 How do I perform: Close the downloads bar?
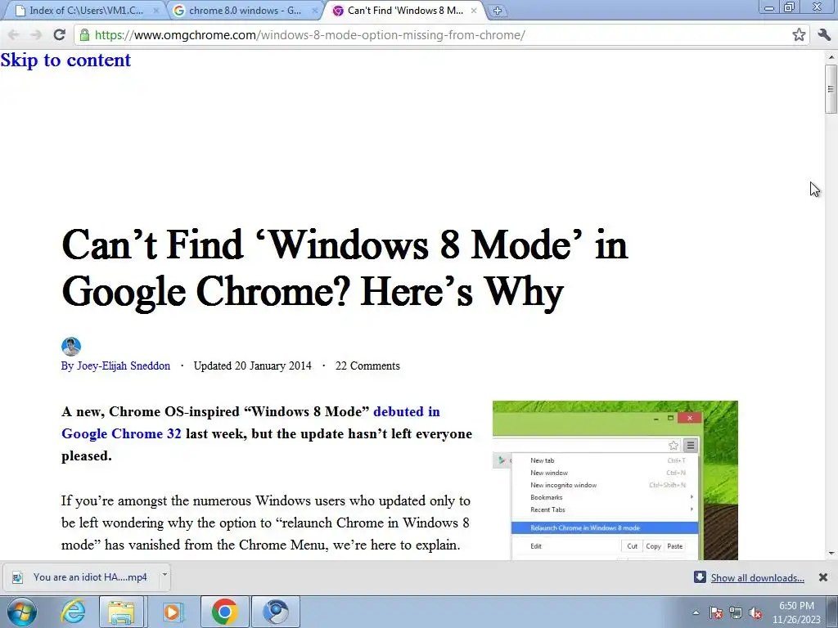click(x=823, y=577)
